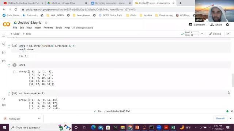Add a new Text cell
Viewport: 234px width, 131px height.
click(27, 34)
